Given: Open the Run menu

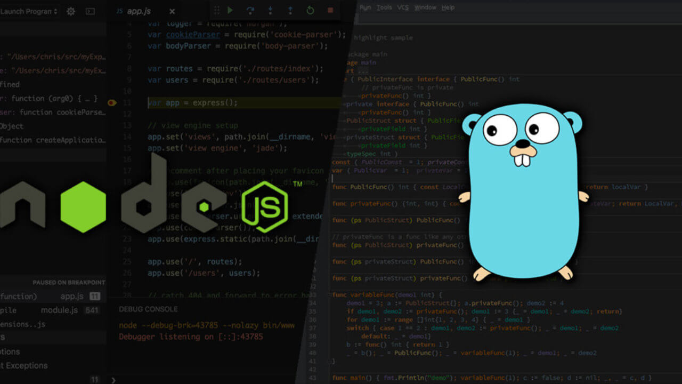Looking at the screenshot, I should click(365, 7).
